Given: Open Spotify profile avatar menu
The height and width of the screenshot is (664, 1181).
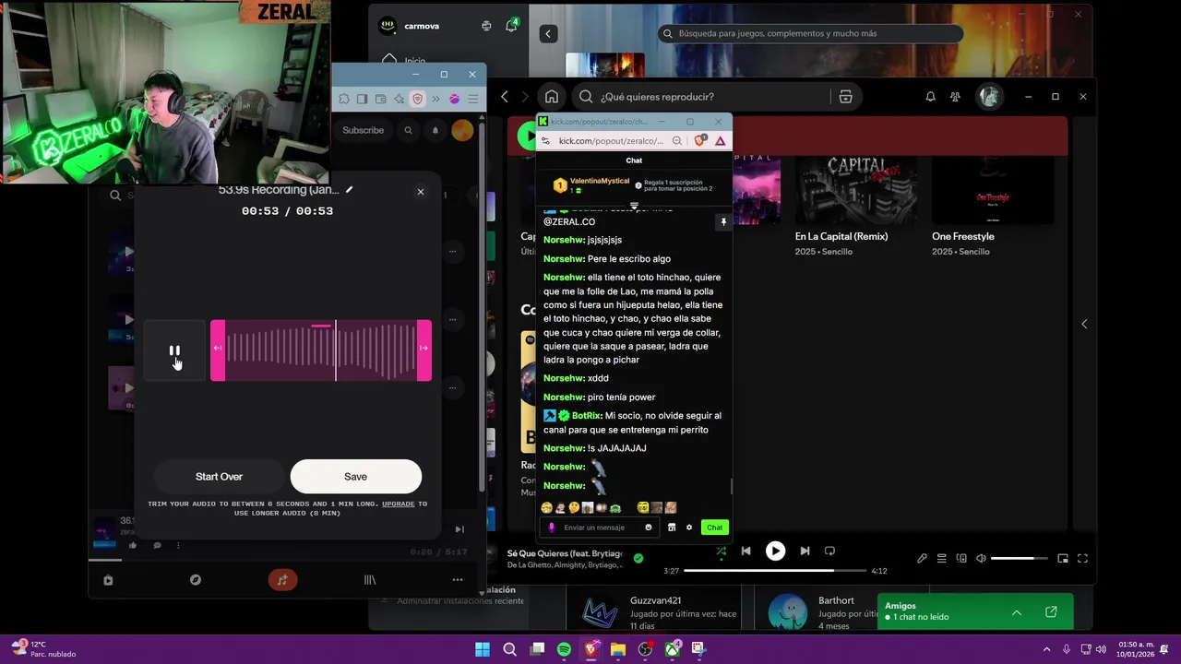Looking at the screenshot, I should pyautogui.click(x=990, y=97).
